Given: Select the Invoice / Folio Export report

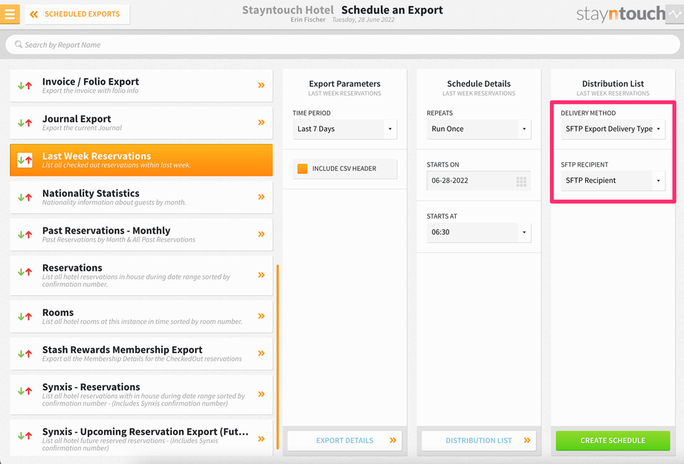Looking at the screenshot, I should [141, 86].
